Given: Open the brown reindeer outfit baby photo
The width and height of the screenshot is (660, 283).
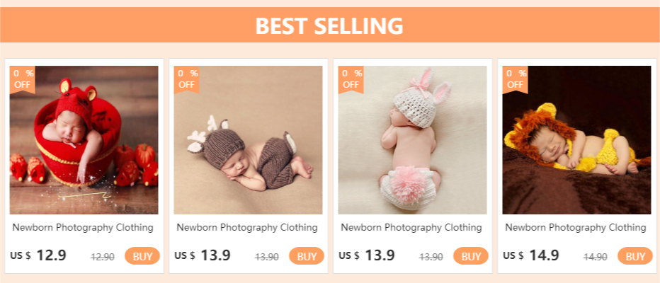Looking at the screenshot, I should (248, 141).
